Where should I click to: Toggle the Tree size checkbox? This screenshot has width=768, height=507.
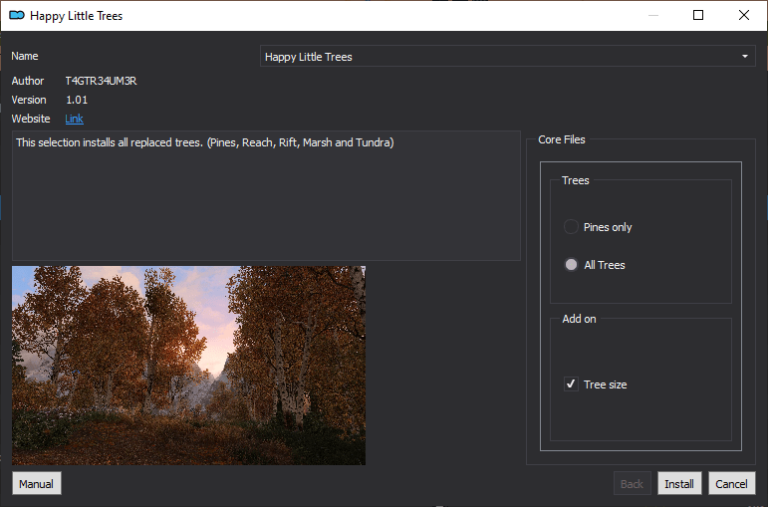click(571, 384)
